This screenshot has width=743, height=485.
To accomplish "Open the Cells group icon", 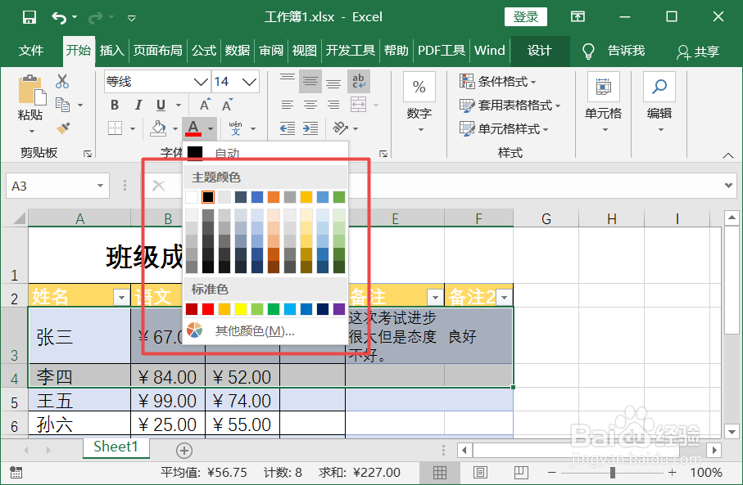I will pyautogui.click(x=603, y=87).
